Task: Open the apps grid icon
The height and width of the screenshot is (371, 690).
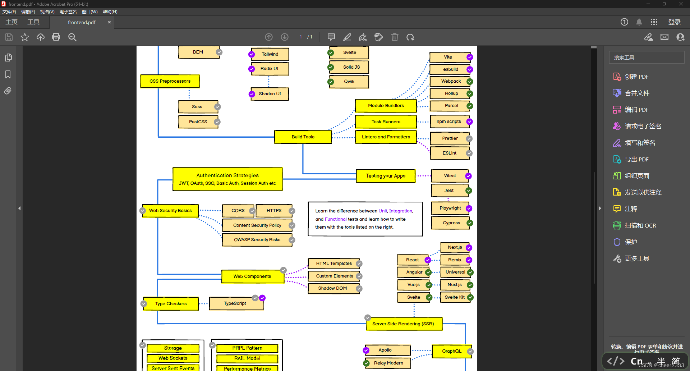Action: 654,22
